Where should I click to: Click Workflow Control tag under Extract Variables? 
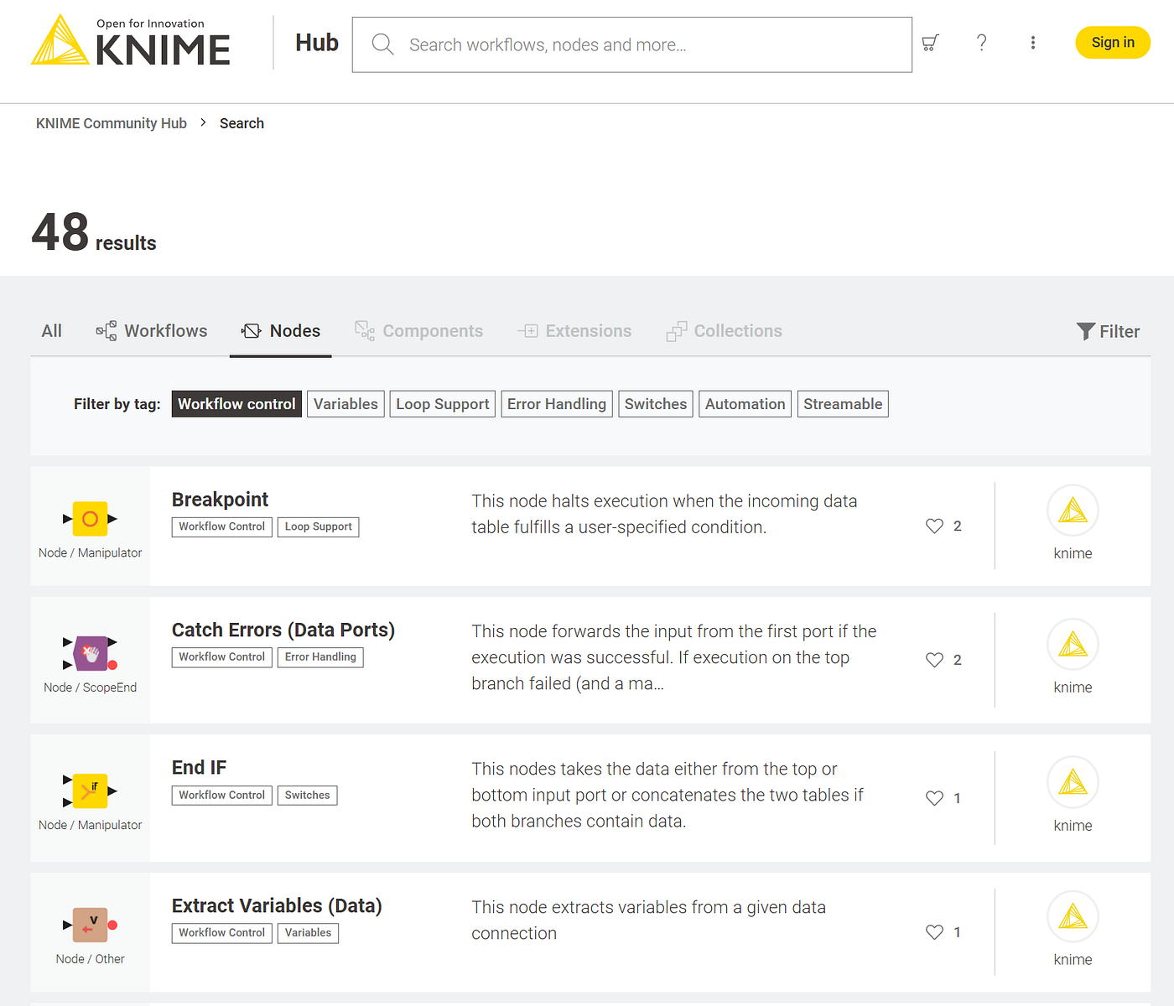click(222, 933)
